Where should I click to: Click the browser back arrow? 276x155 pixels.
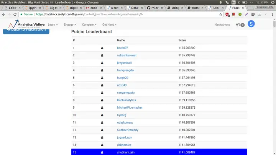(4, 15)
